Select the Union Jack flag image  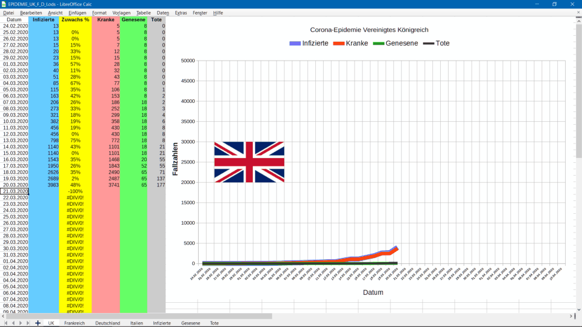click(249, 162)
